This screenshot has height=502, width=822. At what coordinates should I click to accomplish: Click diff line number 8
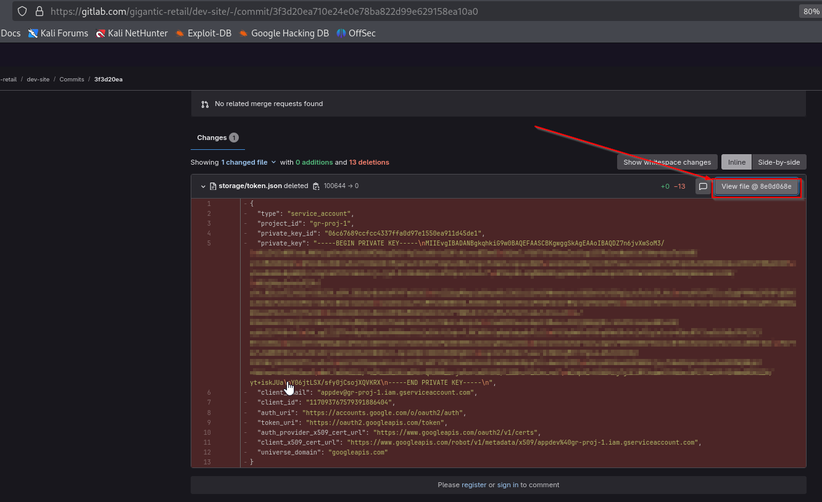pos(209,413)
